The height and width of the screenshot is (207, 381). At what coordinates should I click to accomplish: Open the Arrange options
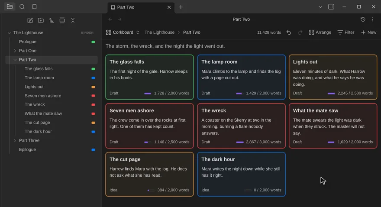coord(320,32)
